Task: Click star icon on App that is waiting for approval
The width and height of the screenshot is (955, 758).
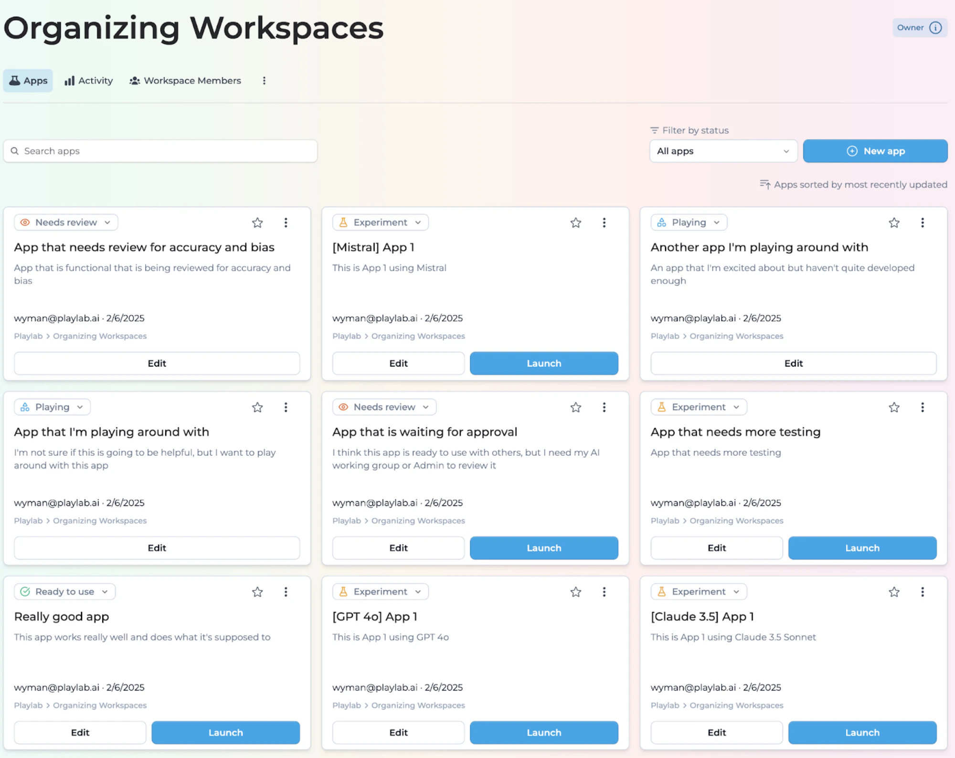Action: tap(576, 407)
